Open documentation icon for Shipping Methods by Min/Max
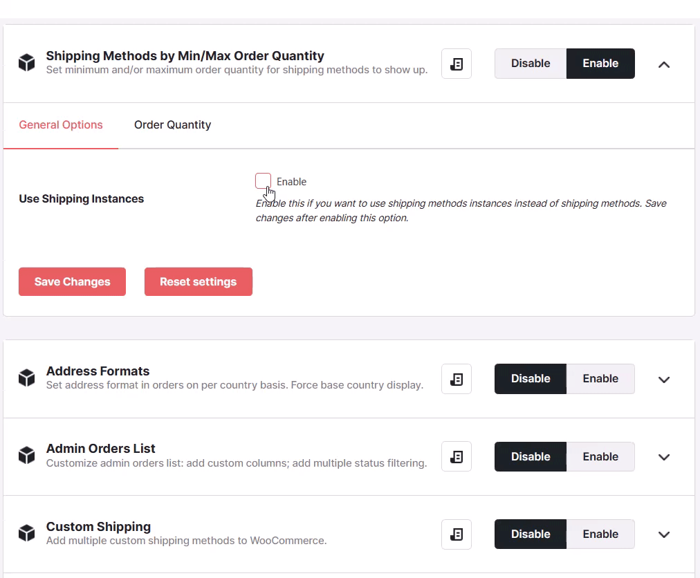 [x=457, y=64]
